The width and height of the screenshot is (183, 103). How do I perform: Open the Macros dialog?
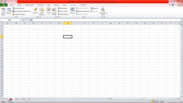pyautogui.click(x=9, y=11)
